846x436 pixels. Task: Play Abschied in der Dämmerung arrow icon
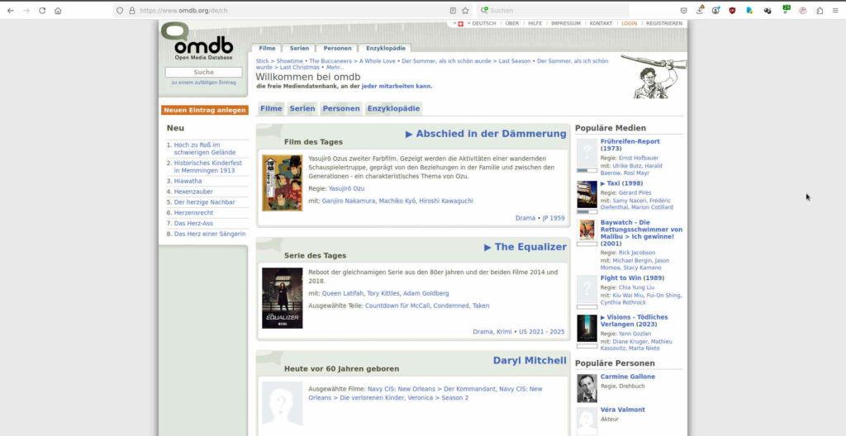[x=409, y=134]
